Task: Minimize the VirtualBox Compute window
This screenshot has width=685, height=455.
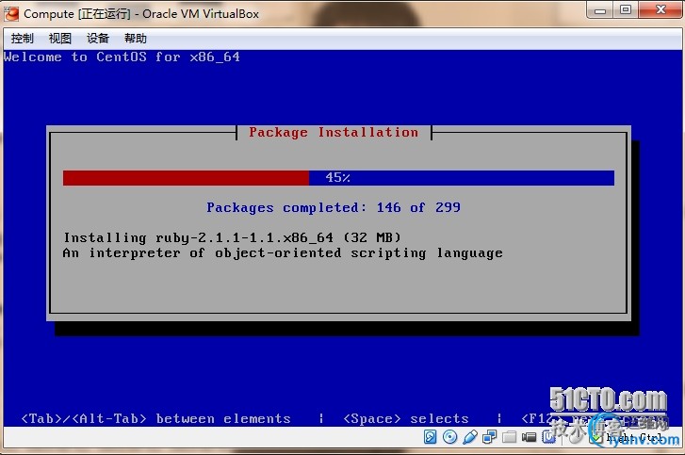Action: (600, 10)
